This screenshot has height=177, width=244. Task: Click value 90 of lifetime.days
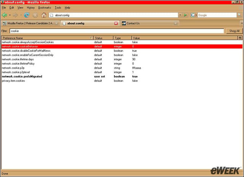click(134, 59)
